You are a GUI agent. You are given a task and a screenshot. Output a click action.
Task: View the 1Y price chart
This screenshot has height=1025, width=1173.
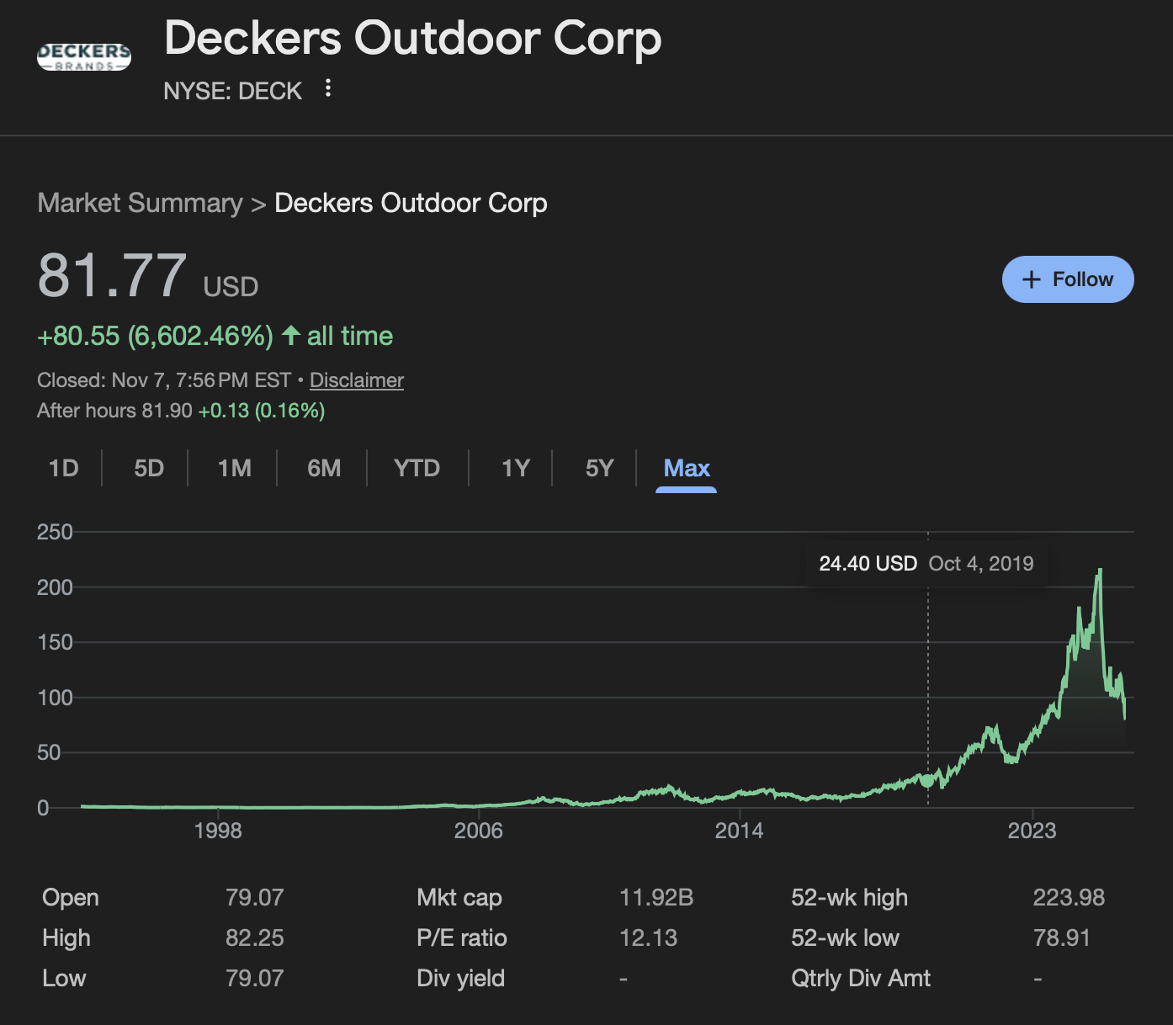click(x=515, y=468)
